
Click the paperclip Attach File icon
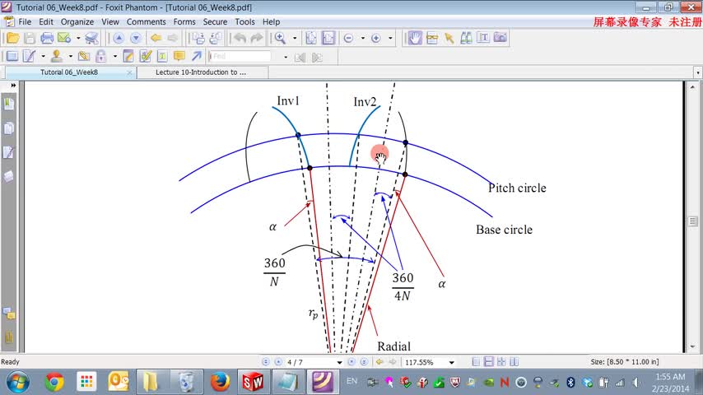(84, 57)
